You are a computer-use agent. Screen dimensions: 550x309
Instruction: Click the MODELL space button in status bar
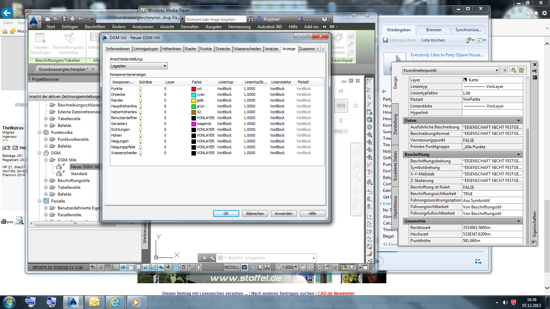point(232,267)
